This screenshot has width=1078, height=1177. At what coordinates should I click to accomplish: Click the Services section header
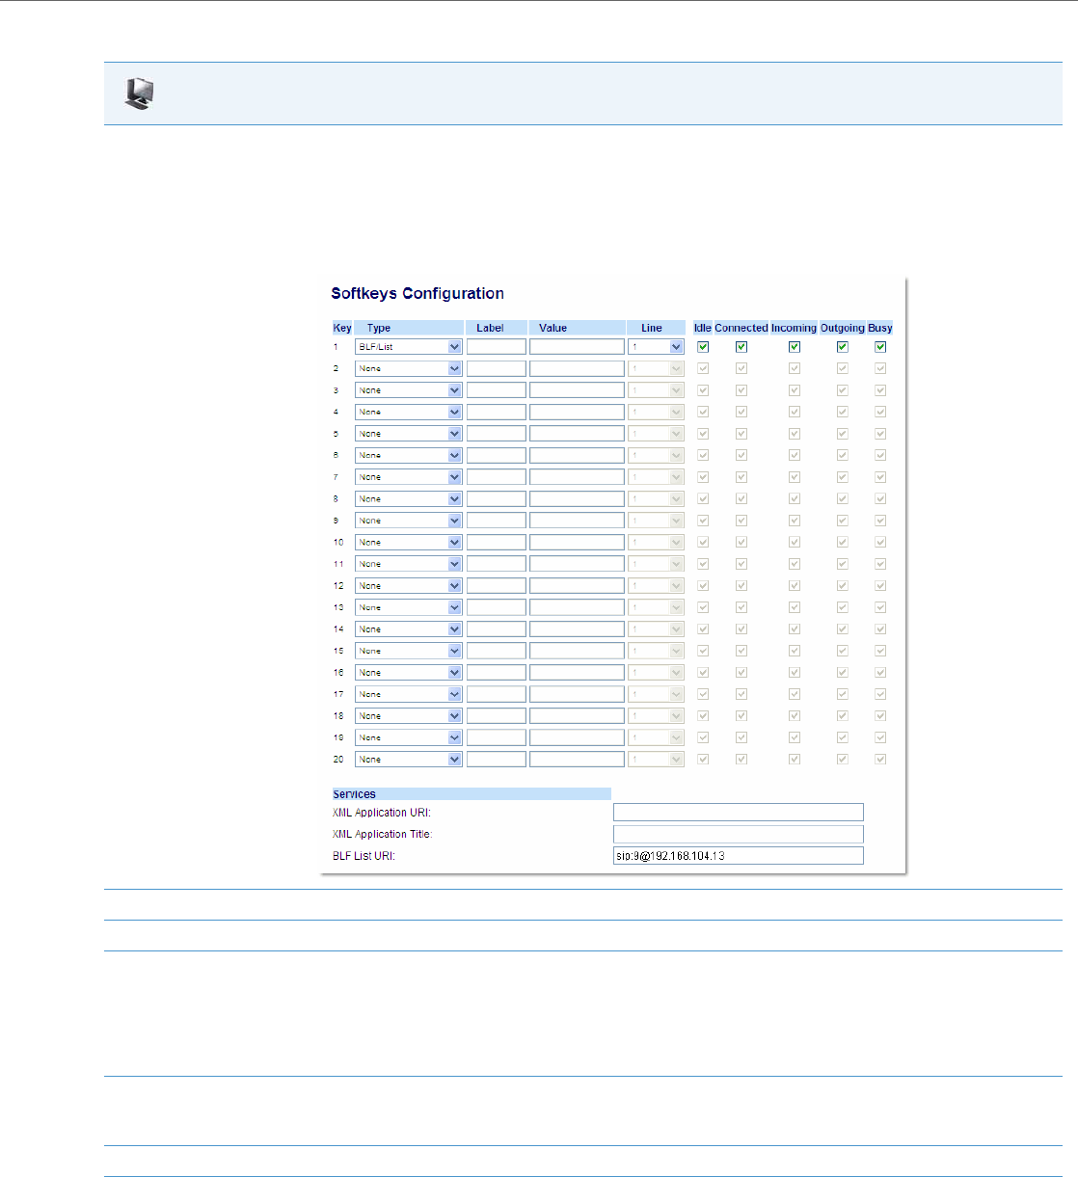point(472,794)
